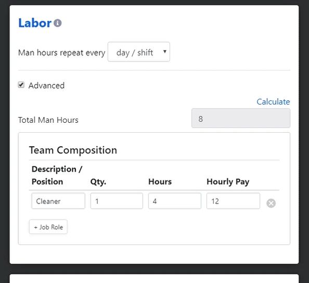
Task: Click the Total Man Hours field
Action: [x=241, y=118]
